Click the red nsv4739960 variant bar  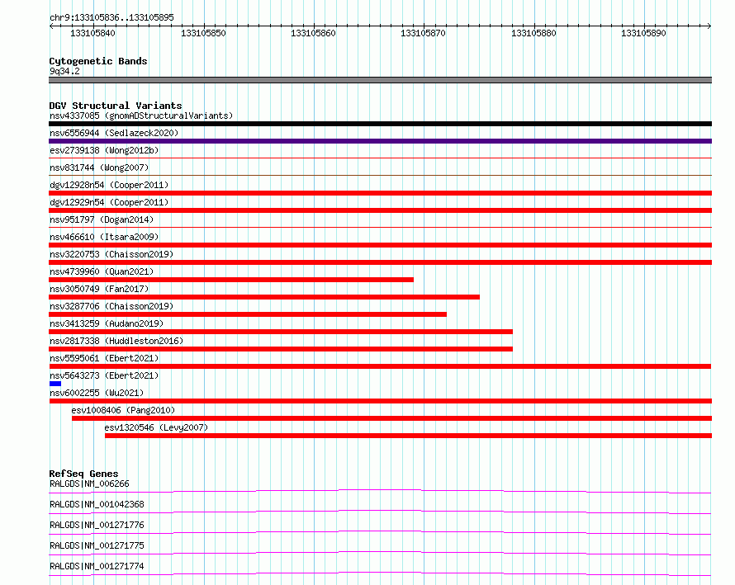point(231,280)
